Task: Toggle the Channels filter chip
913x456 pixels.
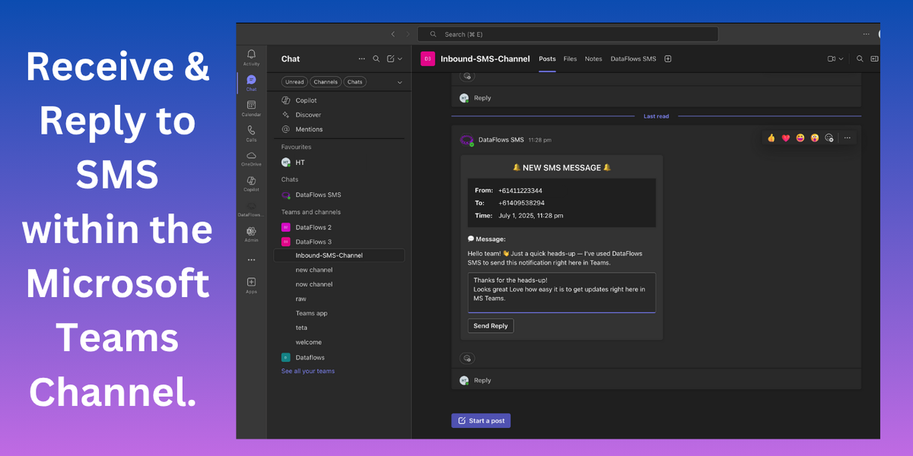Action: tap(326, 81)
